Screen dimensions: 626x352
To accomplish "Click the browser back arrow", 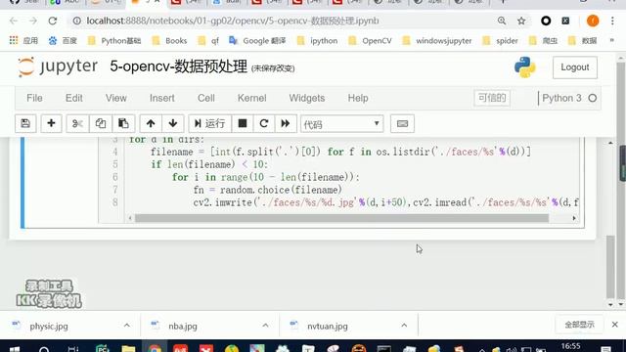I will click(x=14, y=21).
